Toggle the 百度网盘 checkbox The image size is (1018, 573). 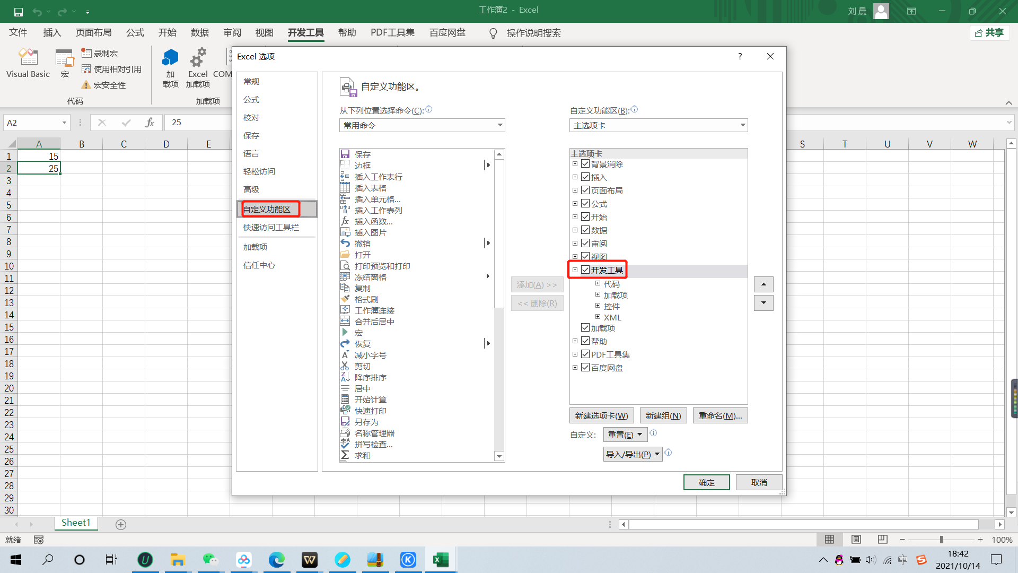[585, 368]
